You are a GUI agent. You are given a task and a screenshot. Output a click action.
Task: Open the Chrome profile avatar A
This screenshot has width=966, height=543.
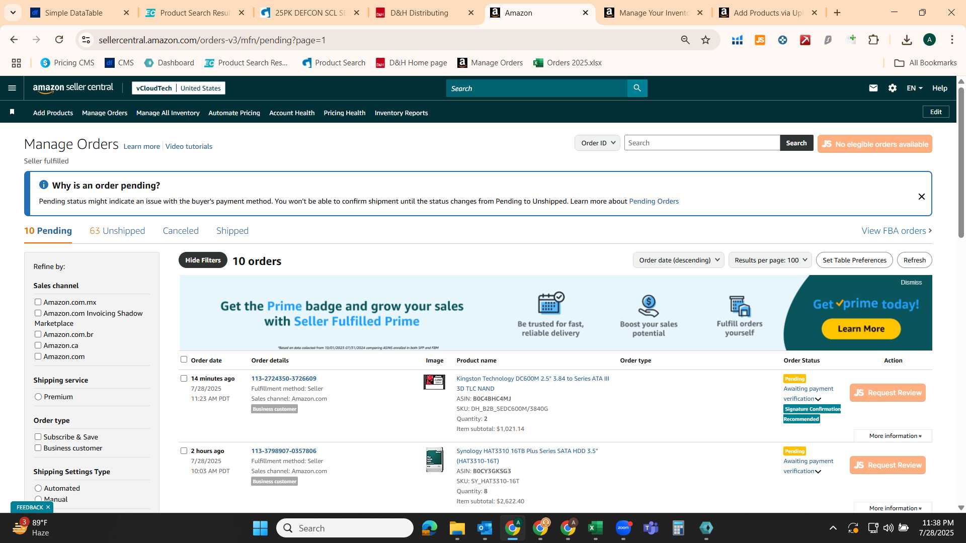(x=929, y=40)
